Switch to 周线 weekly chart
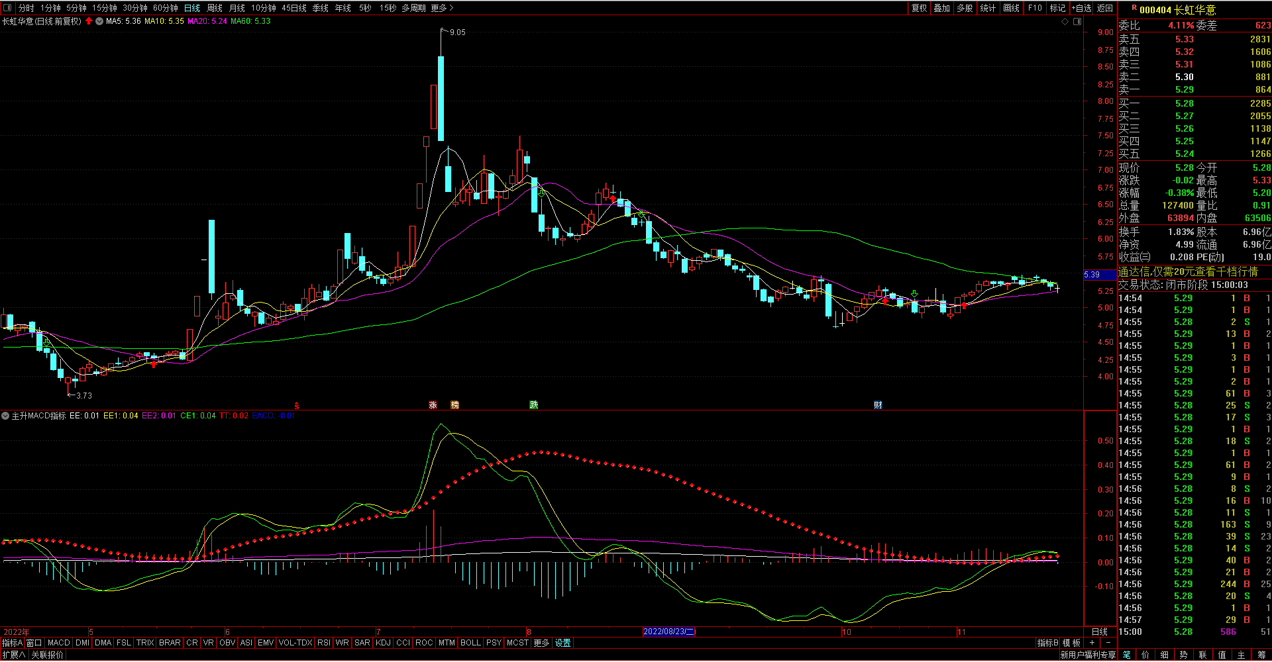The width and height of the screenshot is (1272, 662). (215, 8)
